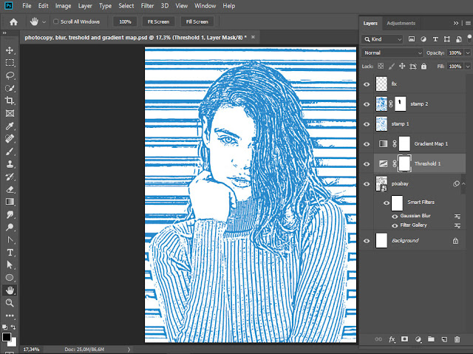Image resolution: width=473 pixels, height=354 pixels.
Task: Collapse the pixabay smart filters list
Action: point(463,183)
